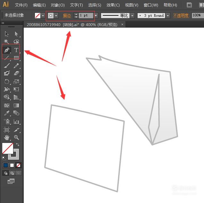This screenshot has height=203, width=204.
Task: Open the 选择(S) menu
Action: [x=94, y=5]
